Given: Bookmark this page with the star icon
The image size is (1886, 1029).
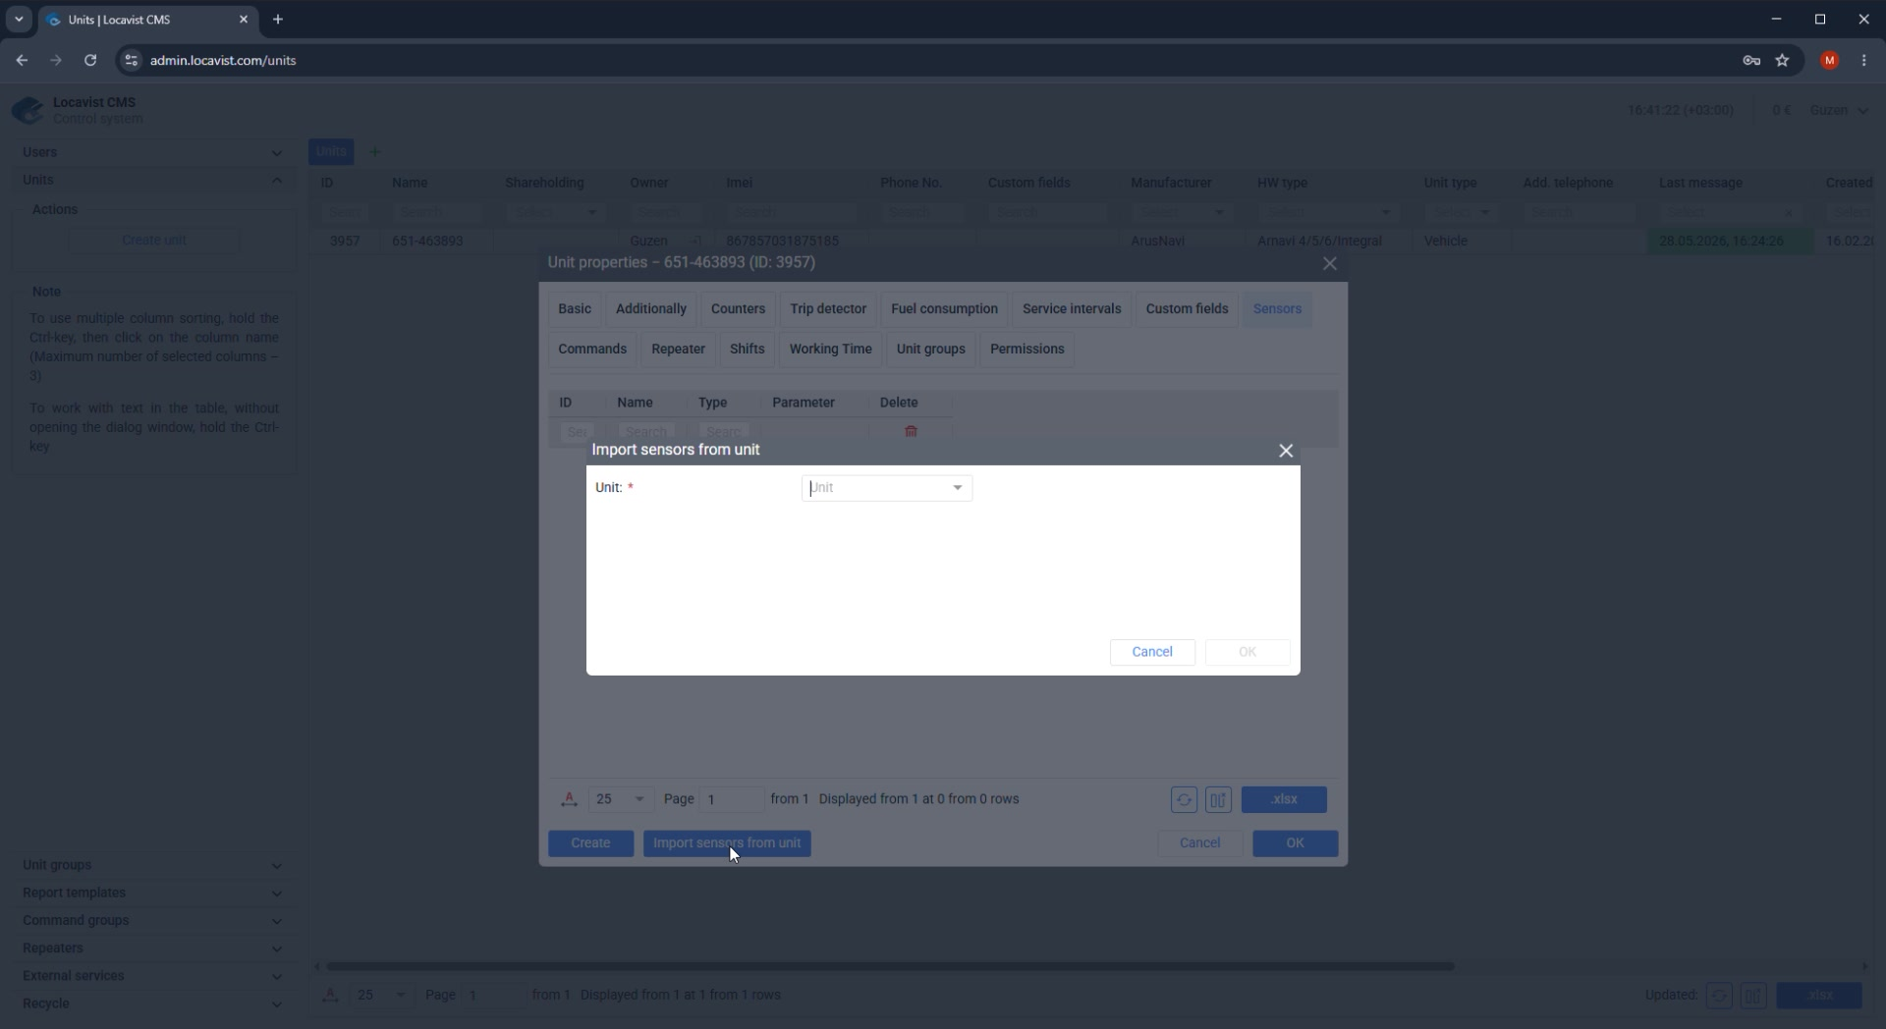Looking at the screenshot, I should [1782, 60].
